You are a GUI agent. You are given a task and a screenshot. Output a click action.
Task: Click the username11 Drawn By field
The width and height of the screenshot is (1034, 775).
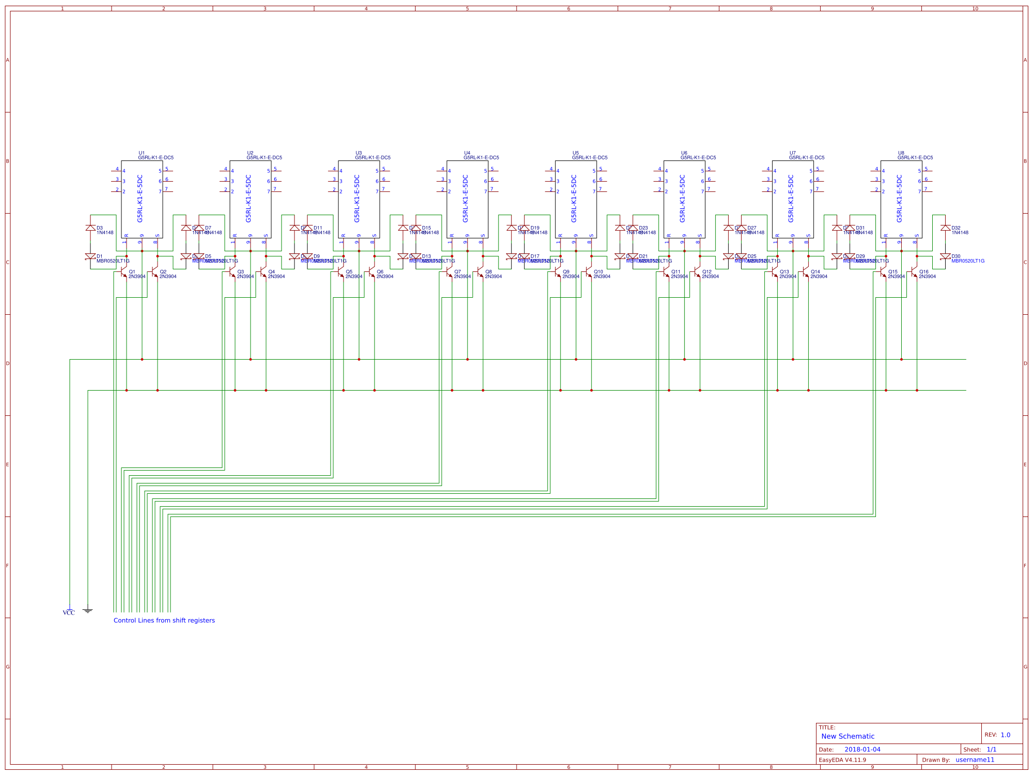976,759
